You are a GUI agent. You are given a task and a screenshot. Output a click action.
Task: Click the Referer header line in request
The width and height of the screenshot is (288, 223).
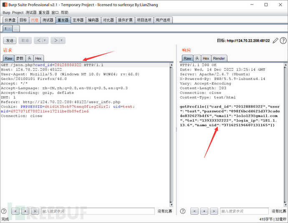pos(61,102)
